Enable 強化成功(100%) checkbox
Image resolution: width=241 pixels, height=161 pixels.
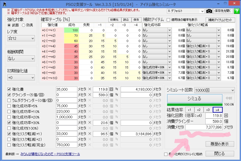pos(9,128)
